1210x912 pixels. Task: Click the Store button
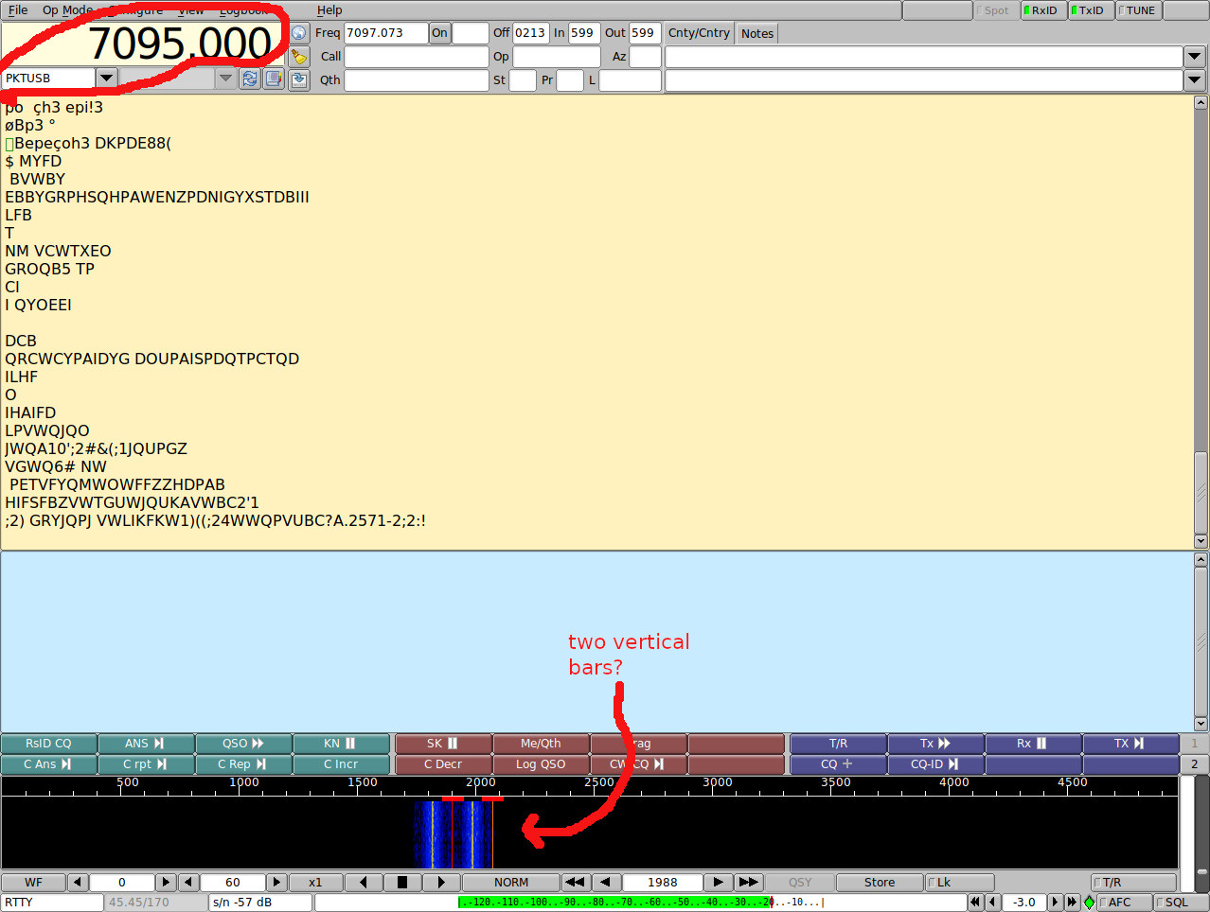coord(879,883)
